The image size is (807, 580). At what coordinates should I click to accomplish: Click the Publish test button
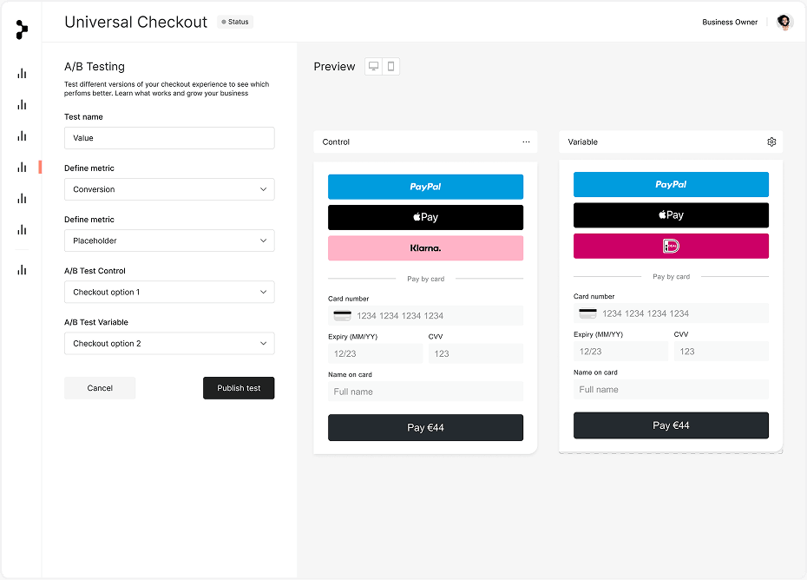click(239, 388)
